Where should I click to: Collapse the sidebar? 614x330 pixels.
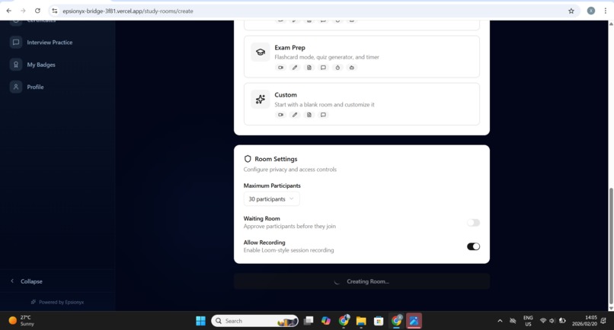point(27,281)
